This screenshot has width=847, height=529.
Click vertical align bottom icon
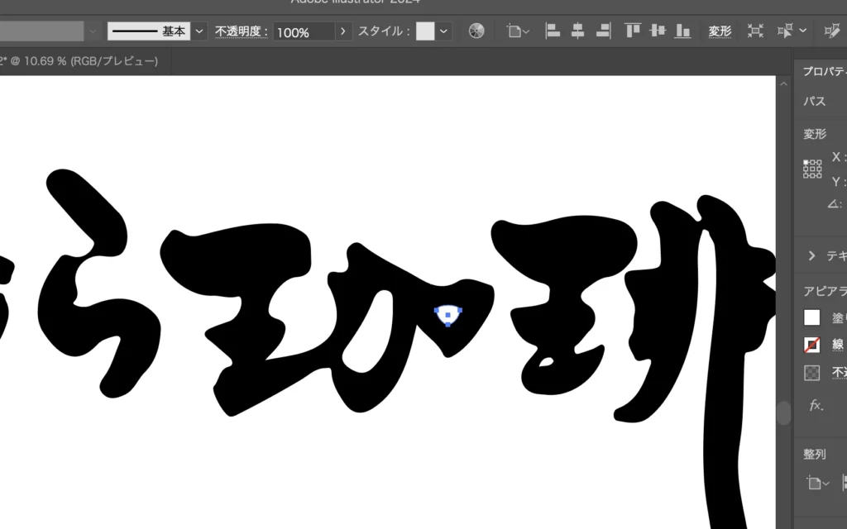tap(682, 31)
